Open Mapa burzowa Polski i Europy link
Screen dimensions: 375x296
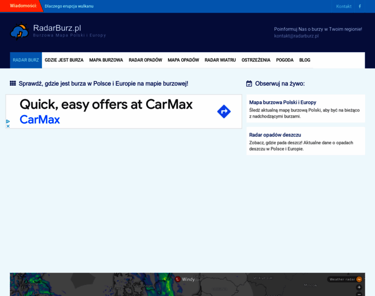point(283,102)
